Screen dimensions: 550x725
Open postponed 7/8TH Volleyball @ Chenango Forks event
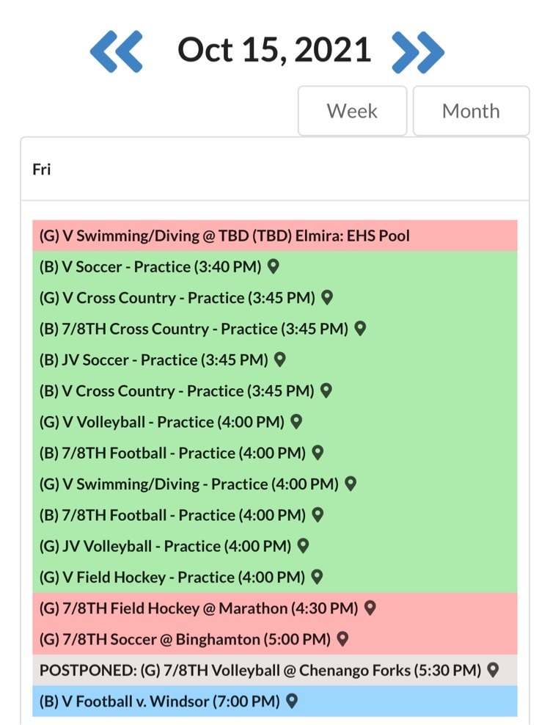pos(260,671)
